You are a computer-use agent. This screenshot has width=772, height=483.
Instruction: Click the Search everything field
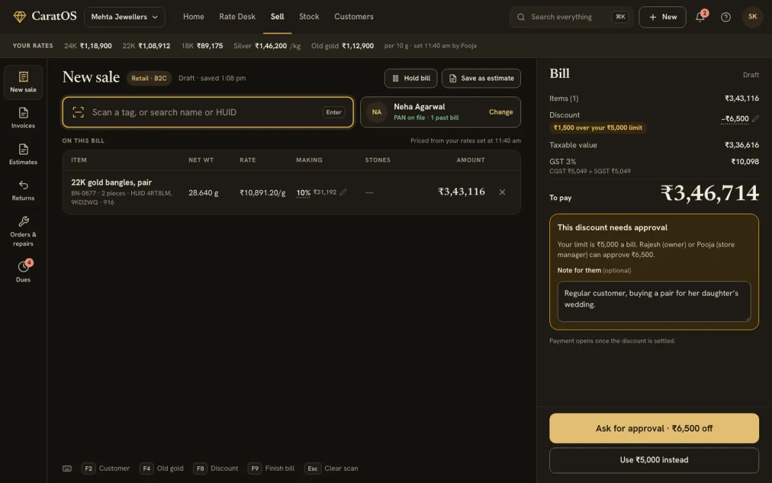point(571,17)
